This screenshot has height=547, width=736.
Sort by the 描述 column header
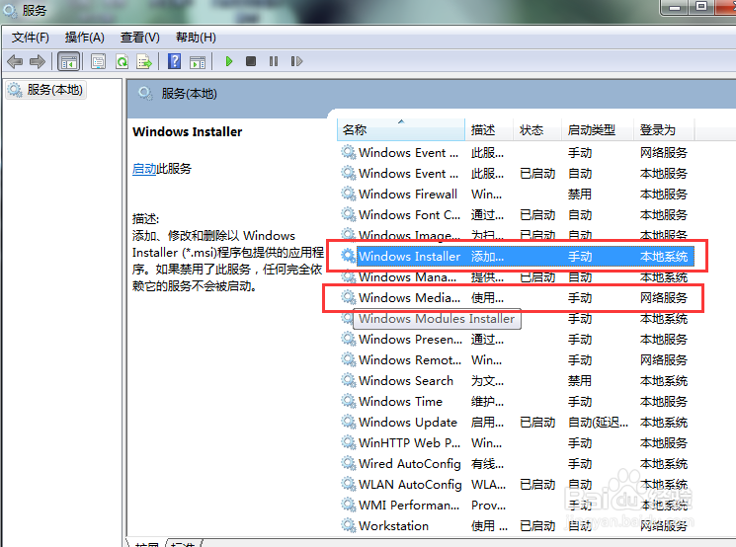pos(489,130)
